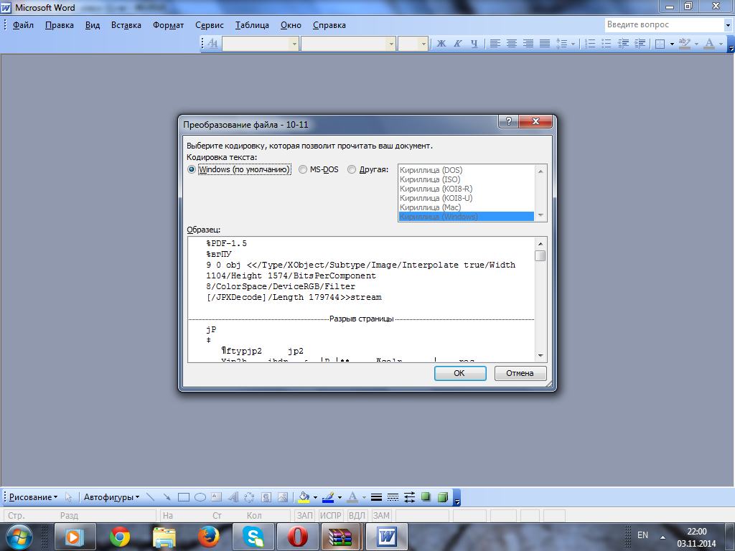Open the Таблица menu
The height and width of the screenshot is (551, 735).
click(251, 25)
